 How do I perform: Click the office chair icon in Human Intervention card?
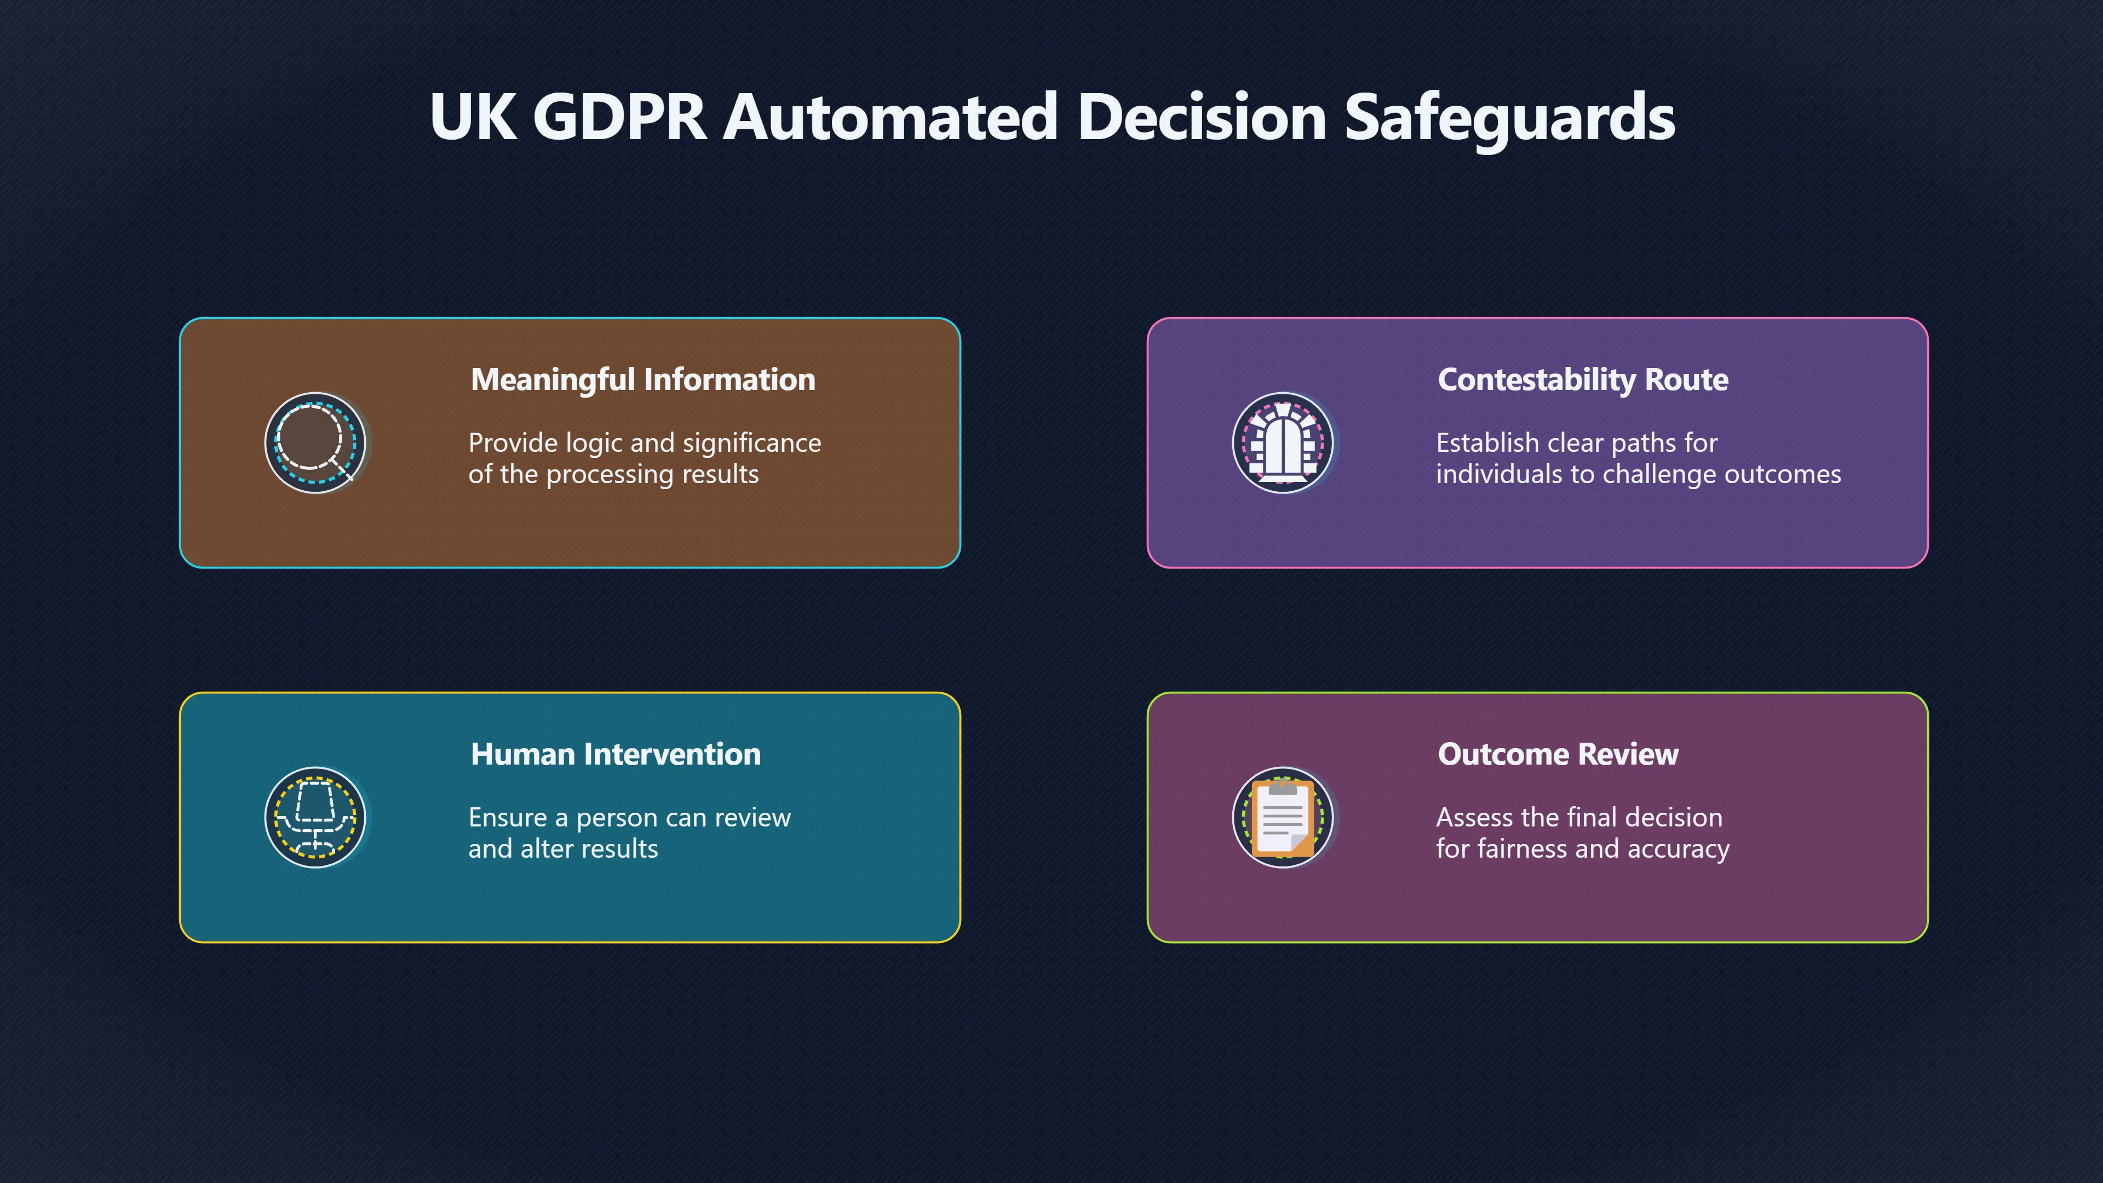coord(315,817)
